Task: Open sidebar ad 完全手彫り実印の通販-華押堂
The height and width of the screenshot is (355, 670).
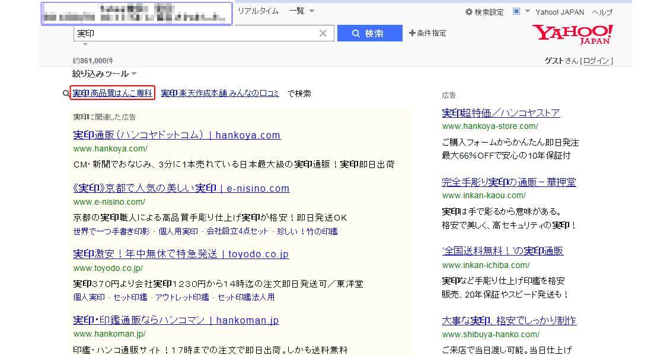Action: 509,182
